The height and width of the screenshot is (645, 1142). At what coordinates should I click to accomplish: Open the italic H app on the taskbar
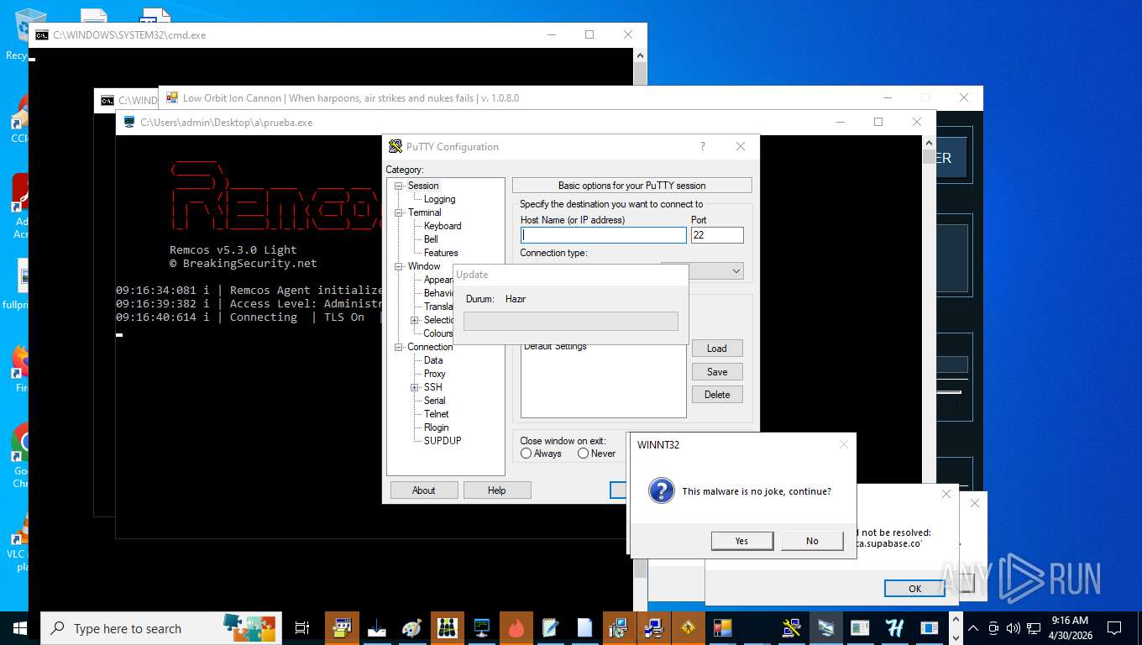(894, 628)
